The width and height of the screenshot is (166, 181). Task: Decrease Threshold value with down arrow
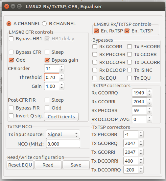[x=61, y=79]
